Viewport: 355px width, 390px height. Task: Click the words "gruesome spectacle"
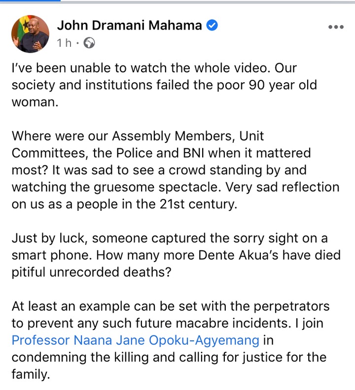point(157,187)
